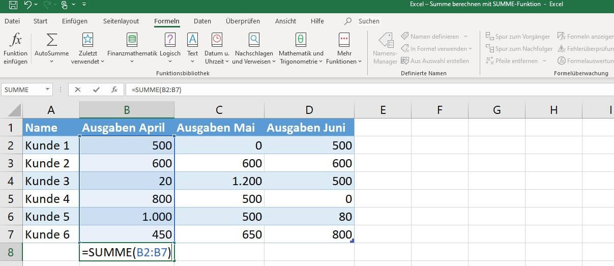The width and height of the screenshot is (614, 266).
Task: Save the workbook with the disk icon
Action: [13, 5]
